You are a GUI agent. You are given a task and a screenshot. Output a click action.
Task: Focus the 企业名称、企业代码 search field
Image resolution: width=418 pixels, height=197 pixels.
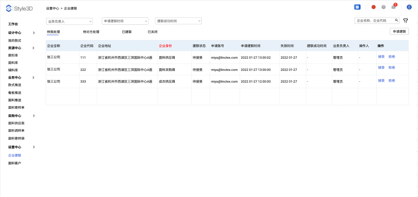374,20
